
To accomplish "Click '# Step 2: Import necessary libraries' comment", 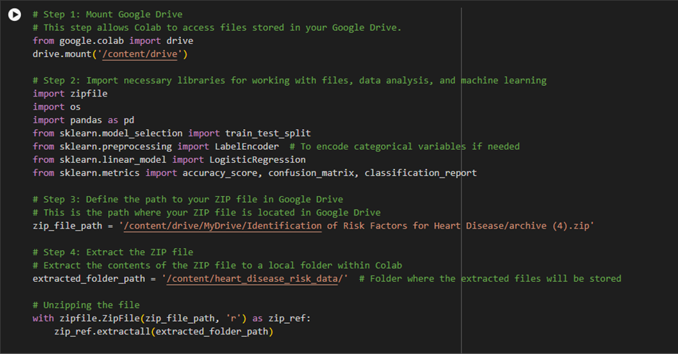I will coord(289,81).
